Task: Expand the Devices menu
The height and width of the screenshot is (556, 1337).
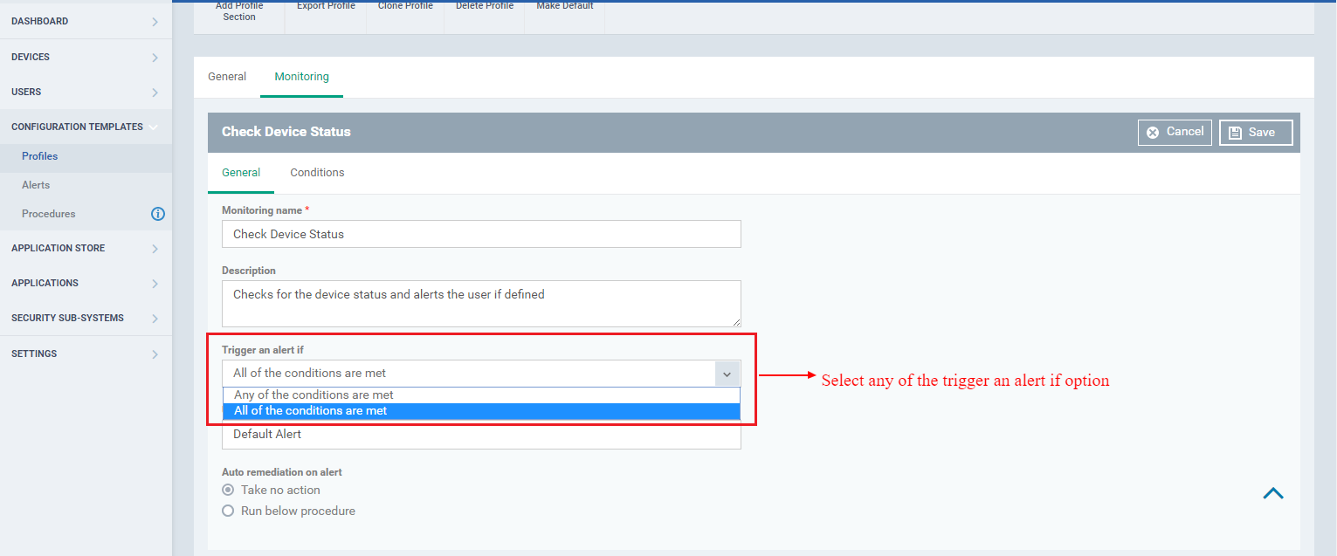Action: click(86, 57)
